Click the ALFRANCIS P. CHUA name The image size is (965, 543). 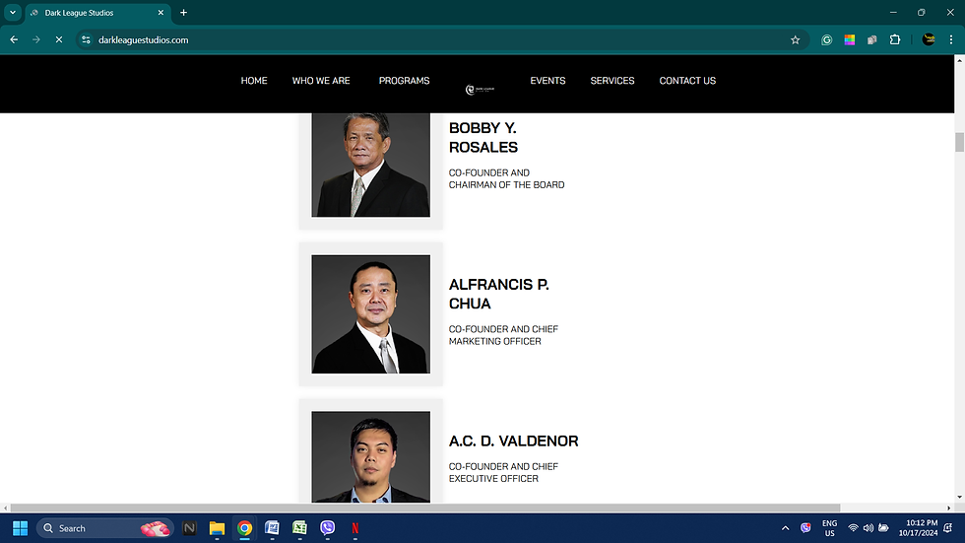(498, 294)
